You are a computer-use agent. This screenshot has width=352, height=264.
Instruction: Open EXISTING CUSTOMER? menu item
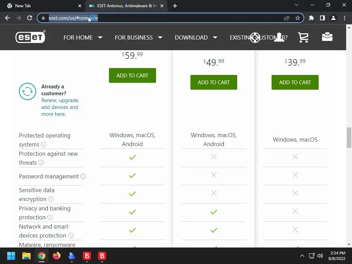point(258,37)
